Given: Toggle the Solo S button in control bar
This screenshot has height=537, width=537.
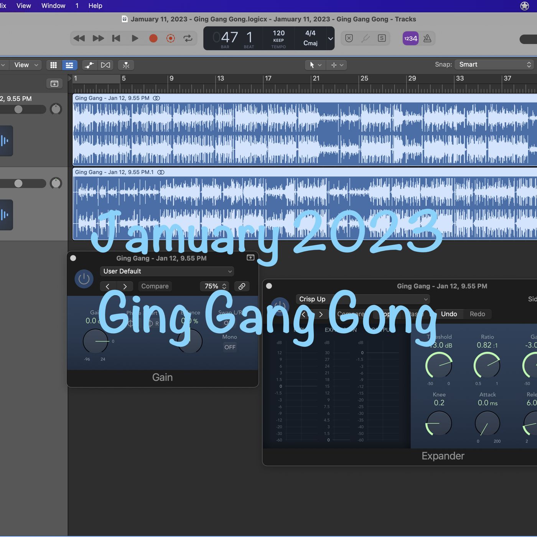Looking at the screenshot, I should tap(382, 38).
